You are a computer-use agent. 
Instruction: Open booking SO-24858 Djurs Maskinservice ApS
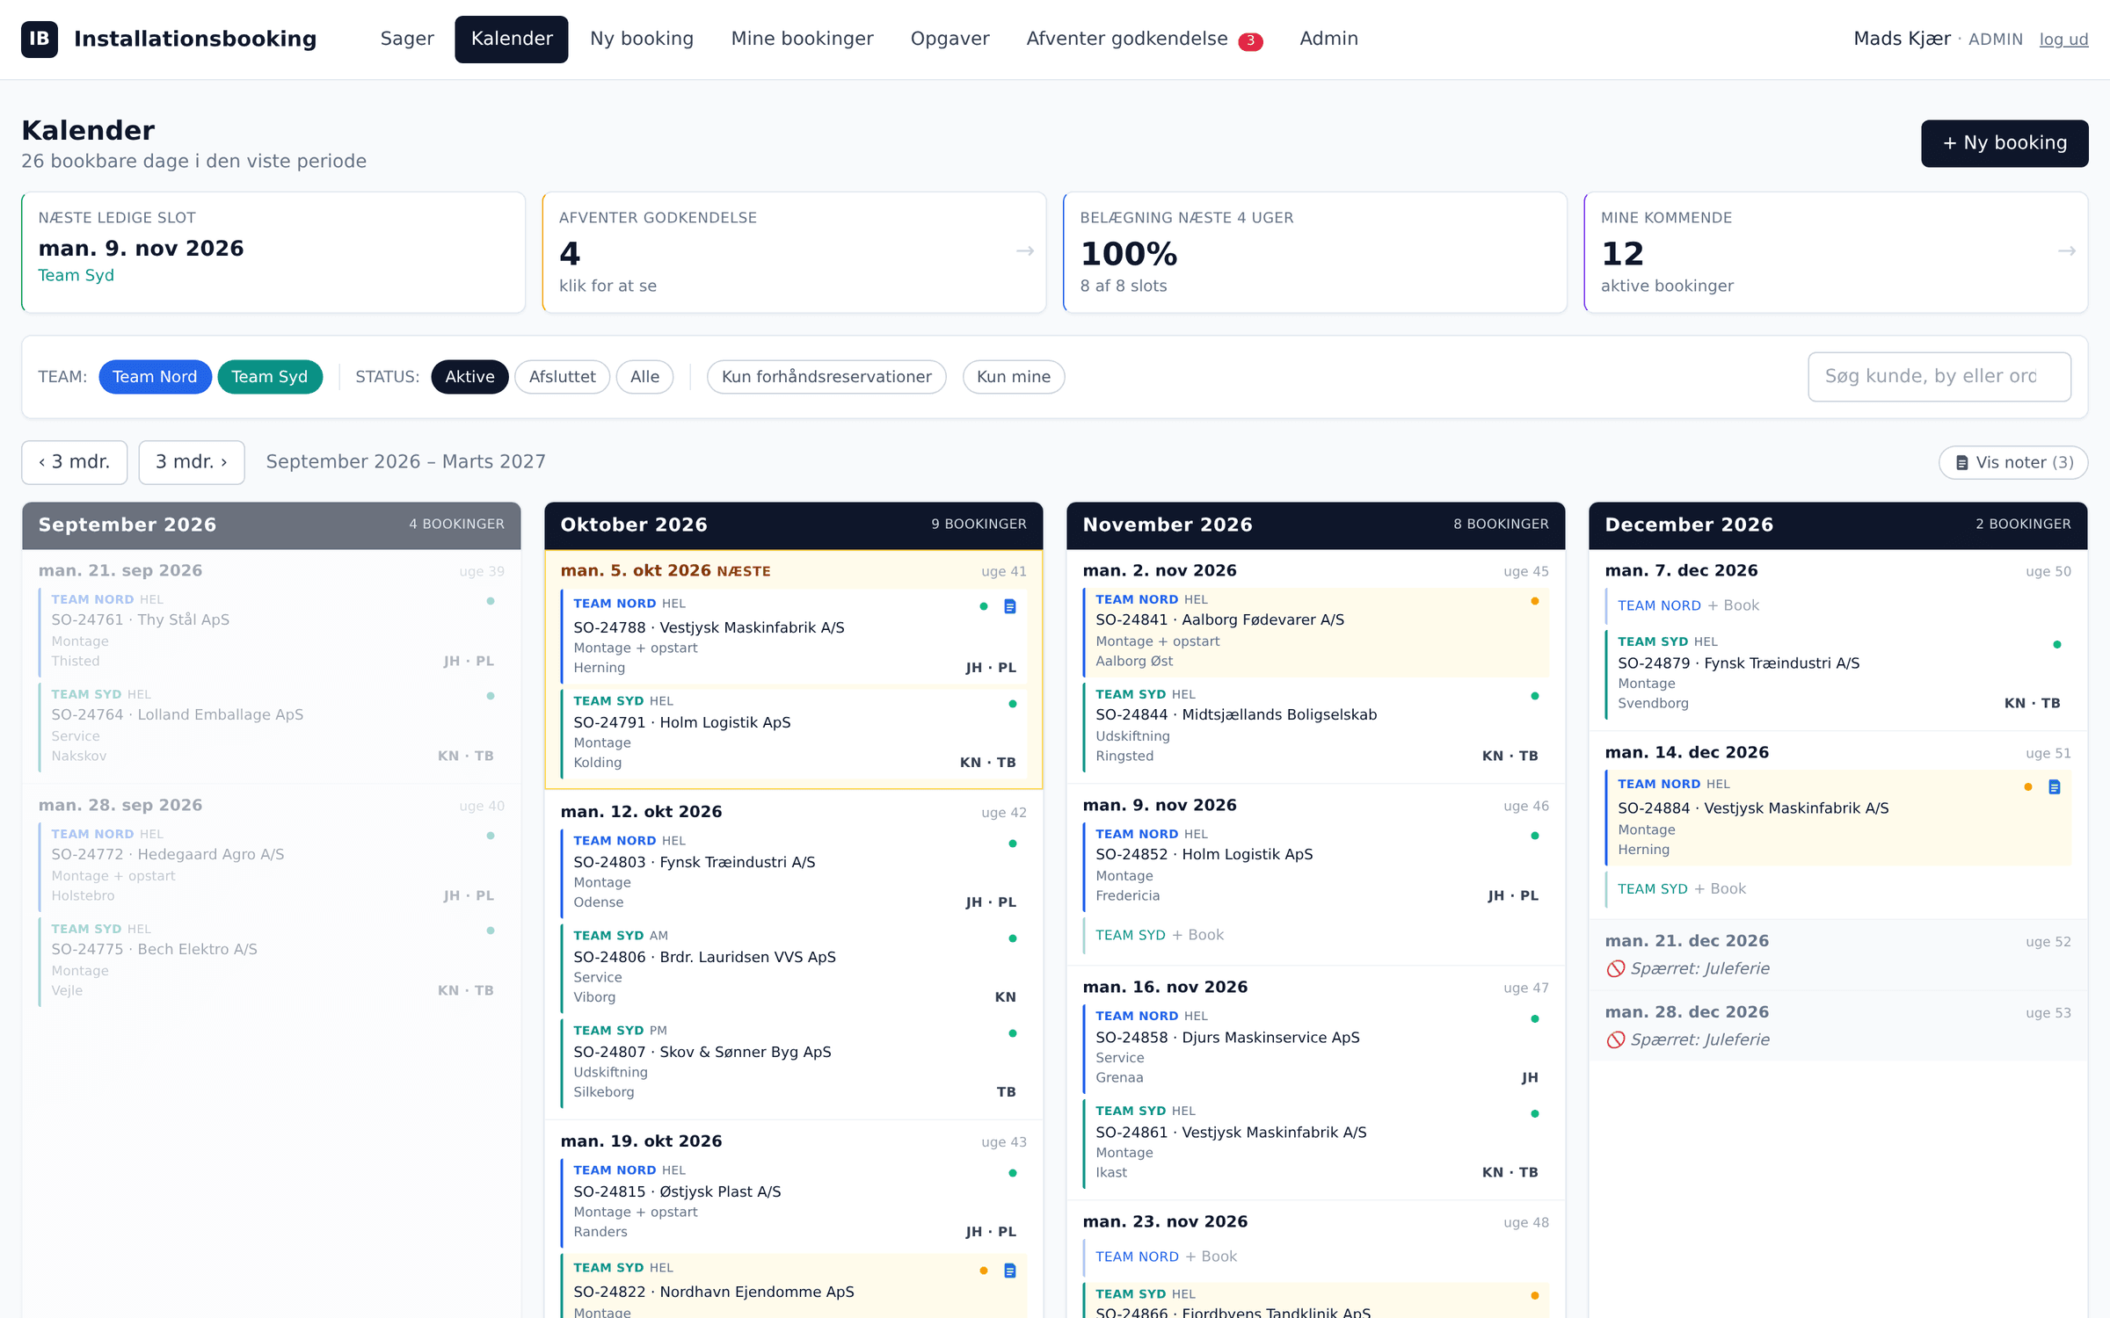(1317, 1047)
